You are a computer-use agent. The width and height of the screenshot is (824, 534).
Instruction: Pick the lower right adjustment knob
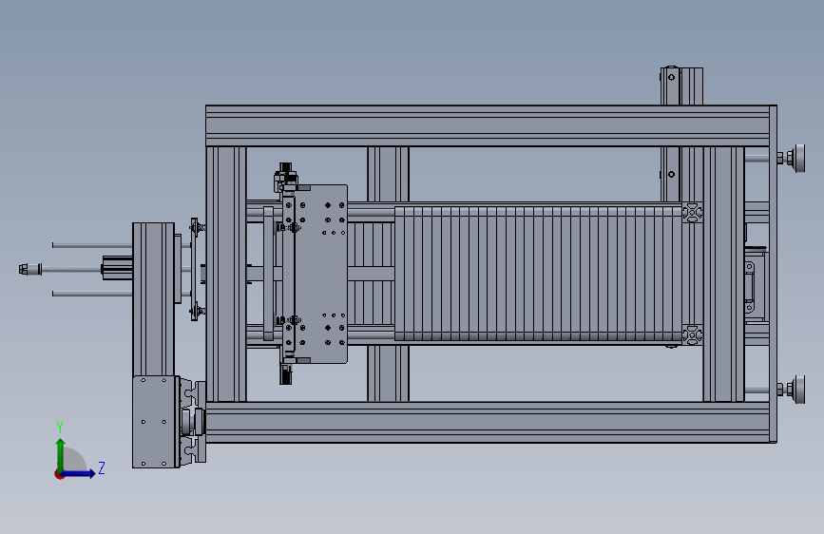point(798,390)
